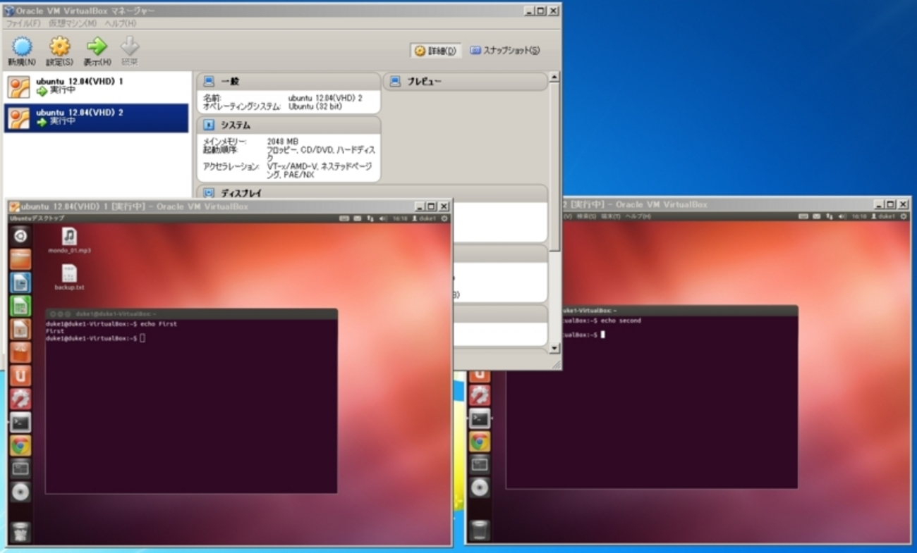
Task: Click details pane scrollbar down arrow
Action: point(554,348)
